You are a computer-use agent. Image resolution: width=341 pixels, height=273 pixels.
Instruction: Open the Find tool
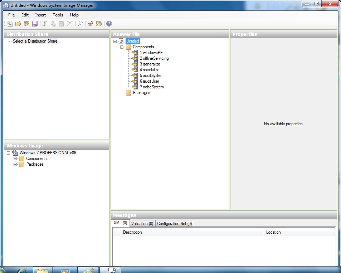coord(80,24)
